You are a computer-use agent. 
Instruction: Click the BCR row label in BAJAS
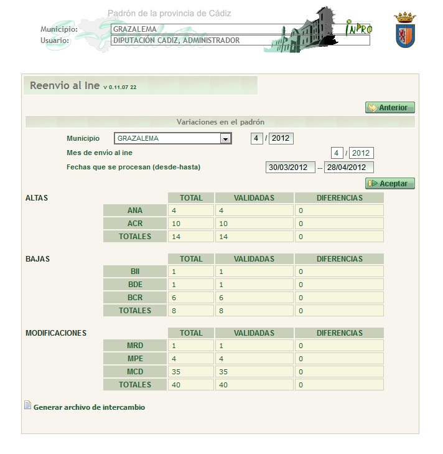point(135,298)
